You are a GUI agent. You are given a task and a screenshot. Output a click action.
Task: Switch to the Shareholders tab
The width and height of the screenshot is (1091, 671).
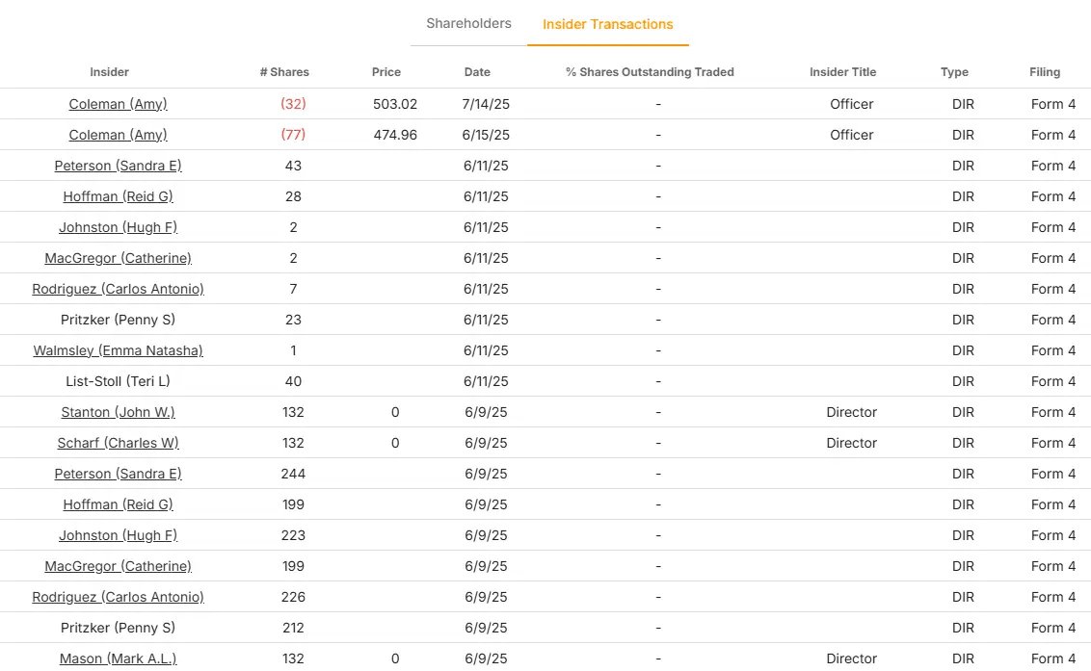pyautogui.click(x=468, y=24)
